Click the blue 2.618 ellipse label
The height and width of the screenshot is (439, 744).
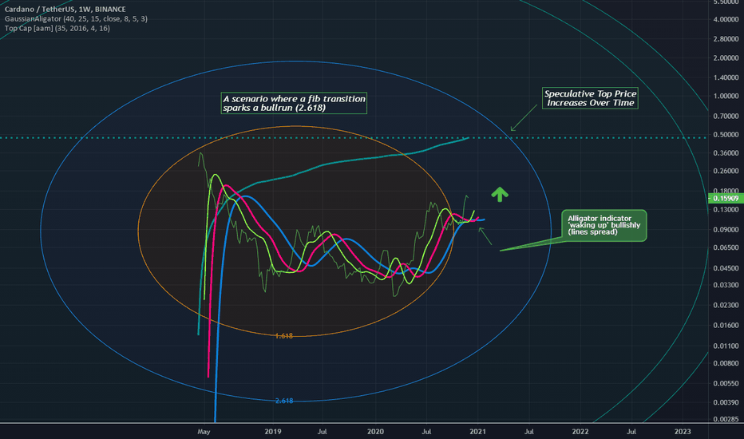tap(283, 401)
